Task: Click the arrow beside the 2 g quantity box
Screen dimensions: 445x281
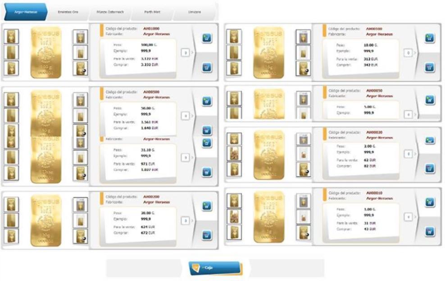Action: pyautogui.click(x=415, y=154)
